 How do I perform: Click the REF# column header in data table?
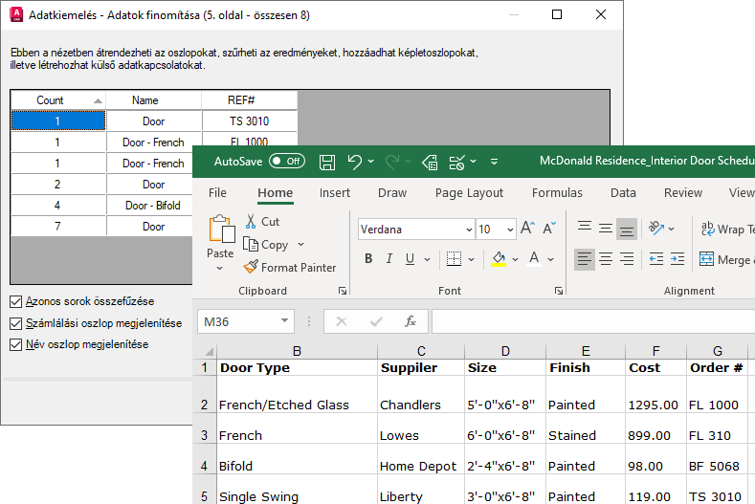pos(250,100)
